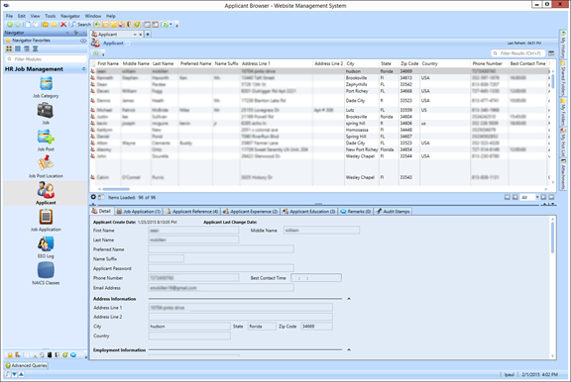Click the Filter Modules search field
571x382 pixels.
coord(46,58)
